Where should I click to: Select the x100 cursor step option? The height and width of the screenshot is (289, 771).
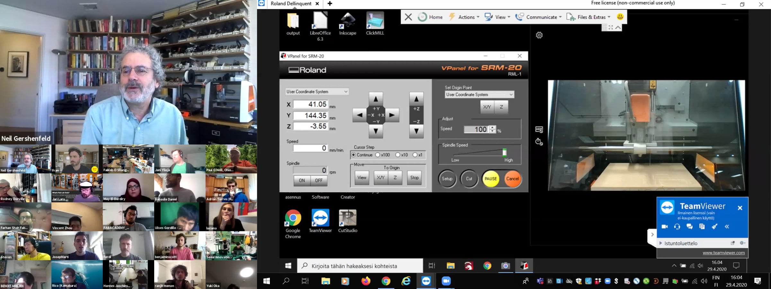(382, 155)
